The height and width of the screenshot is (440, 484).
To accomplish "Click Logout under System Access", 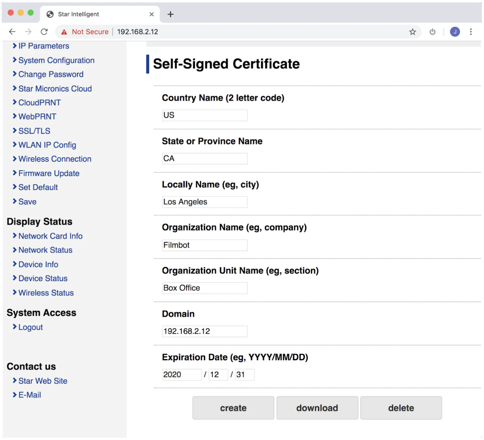I will click(x=30, y=327).
